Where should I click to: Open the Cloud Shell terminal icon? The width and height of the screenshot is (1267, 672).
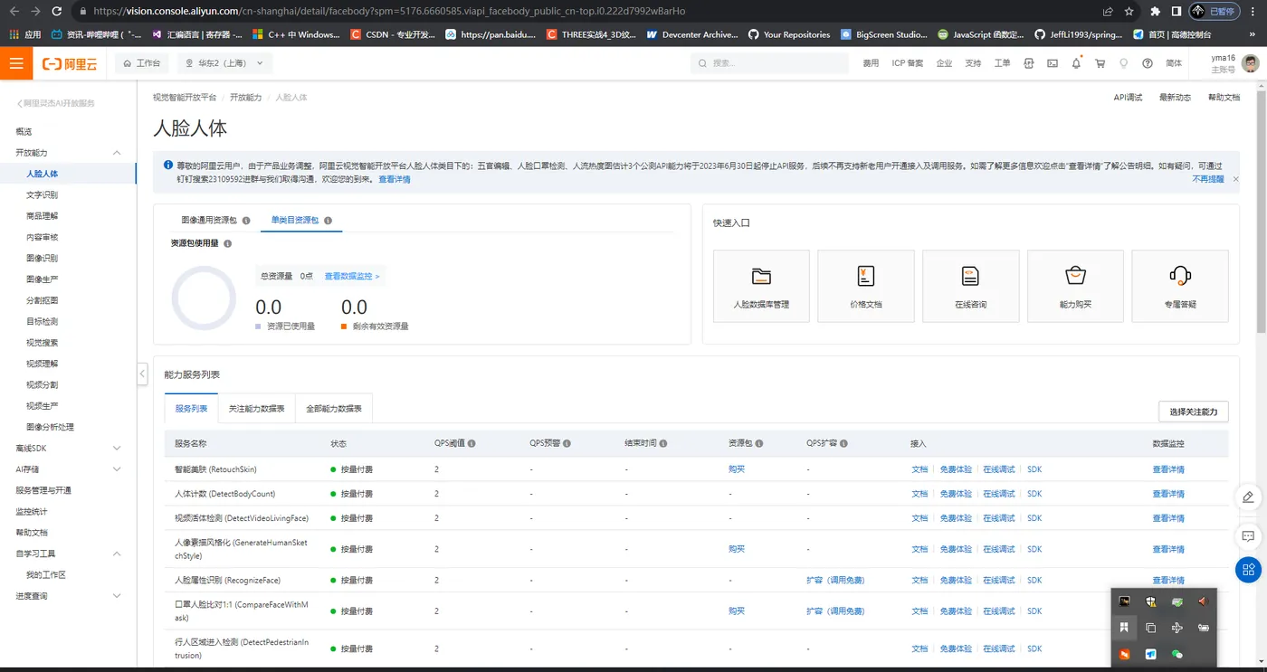coord(1053,63)
